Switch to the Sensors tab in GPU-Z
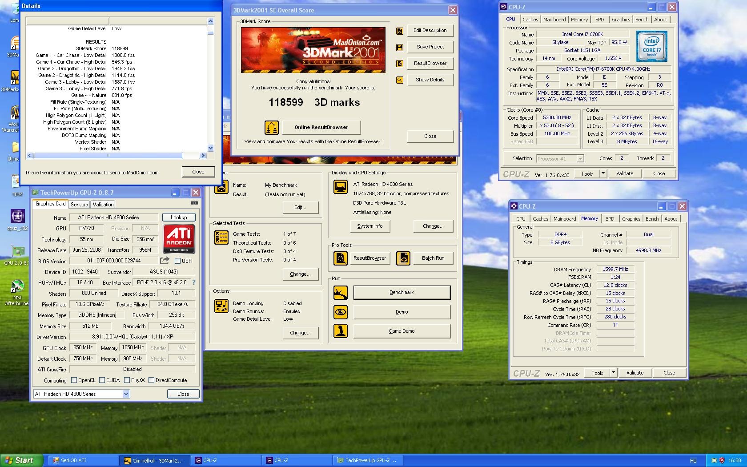 pyautogui.click(x=79, y=205)
